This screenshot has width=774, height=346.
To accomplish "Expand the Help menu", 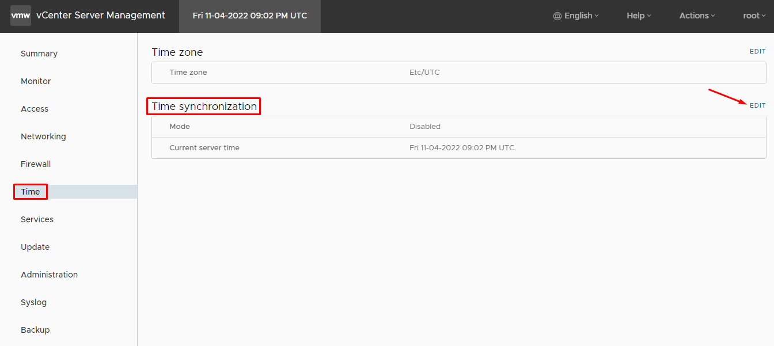I will pyautogui.click(x=639, y=16).
